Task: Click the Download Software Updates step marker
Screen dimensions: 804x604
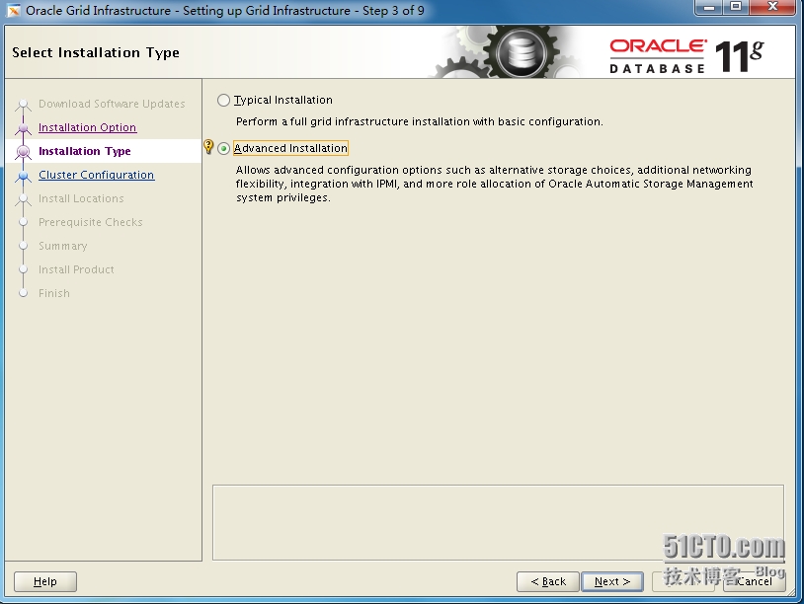Action: [x=23, y=105]
